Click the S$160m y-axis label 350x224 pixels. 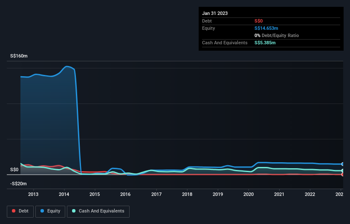pos(19,56)
